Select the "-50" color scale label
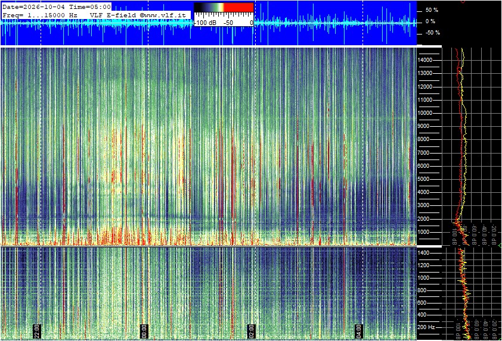Image resolution: width=502 pixels, height=341 pixels. click(x=228, y=23)
